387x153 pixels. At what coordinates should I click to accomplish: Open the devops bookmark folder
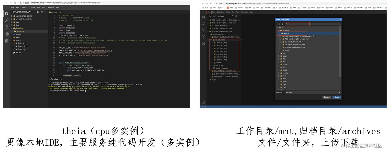coord(239,8)
